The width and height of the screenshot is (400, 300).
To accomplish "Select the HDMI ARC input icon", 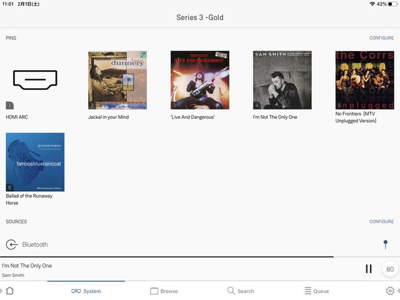I will (x=35, y=80).
